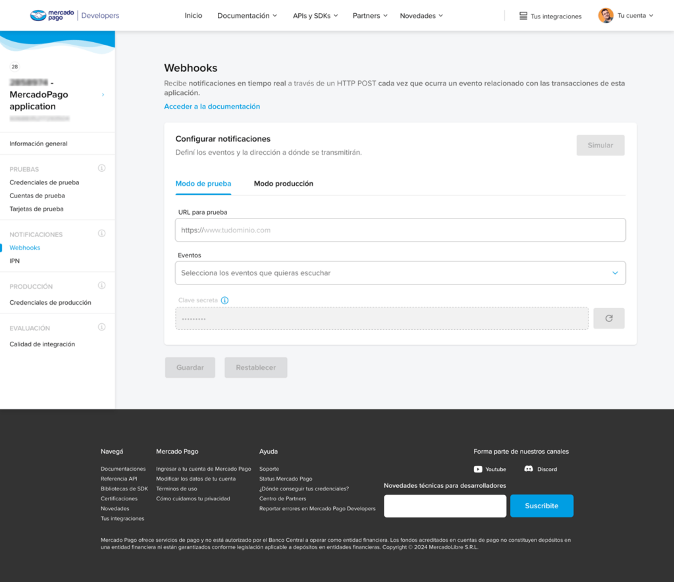Open Status Mercado Pago footer link
The height and width of the screenshot is (582, 674).
pos(286,479)
